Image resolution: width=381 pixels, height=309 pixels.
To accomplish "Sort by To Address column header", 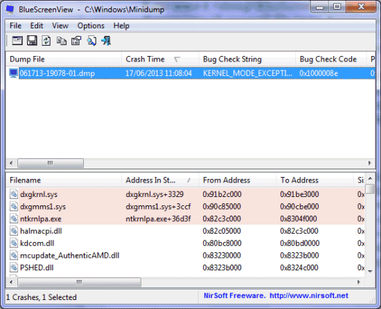I will click(x=314, y=180).
